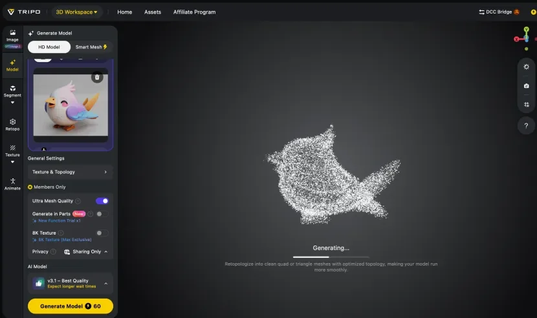Viewport: 537px width, 318px height.
Task: Switch to the Smart Mesh tab
Action: (x=91, y=47)
